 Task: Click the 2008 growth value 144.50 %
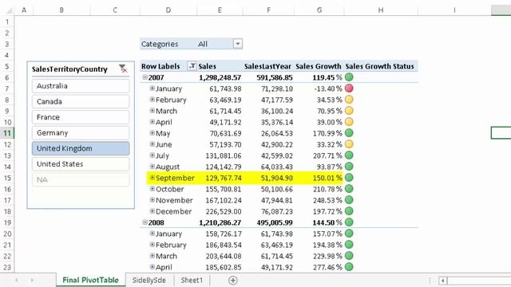pyautogui.click(x=327, y=222)
